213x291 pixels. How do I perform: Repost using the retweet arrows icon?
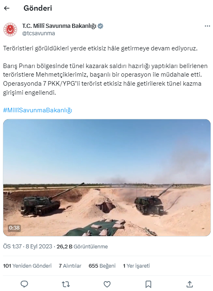coord(66,284)
